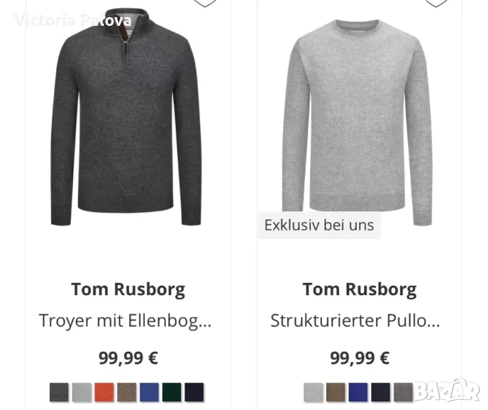Choose royal blue swatch for structured pullover
This screenshot has width=488, height=410.
pyautogui.click(x=358, y=392)
